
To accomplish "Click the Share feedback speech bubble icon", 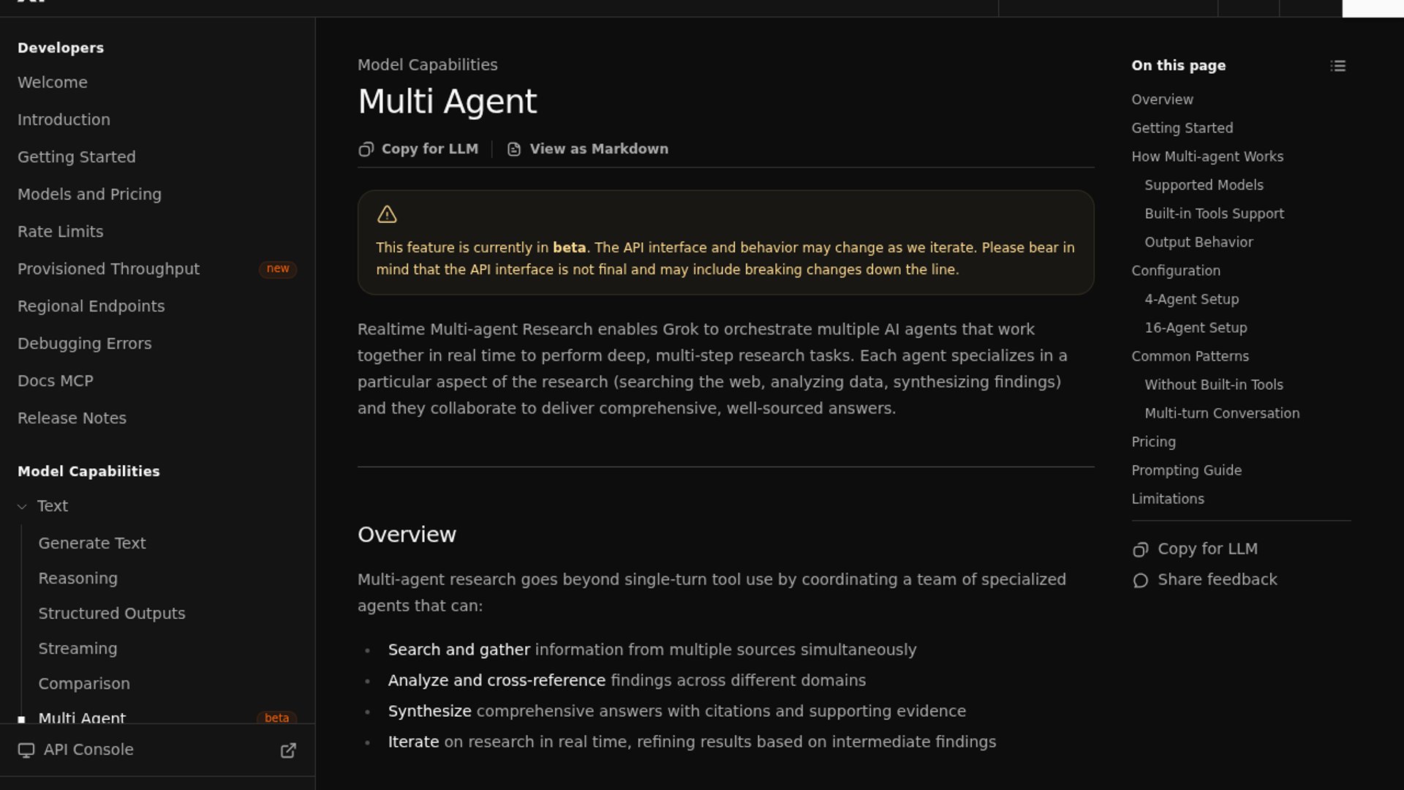I will point(1140,581).
